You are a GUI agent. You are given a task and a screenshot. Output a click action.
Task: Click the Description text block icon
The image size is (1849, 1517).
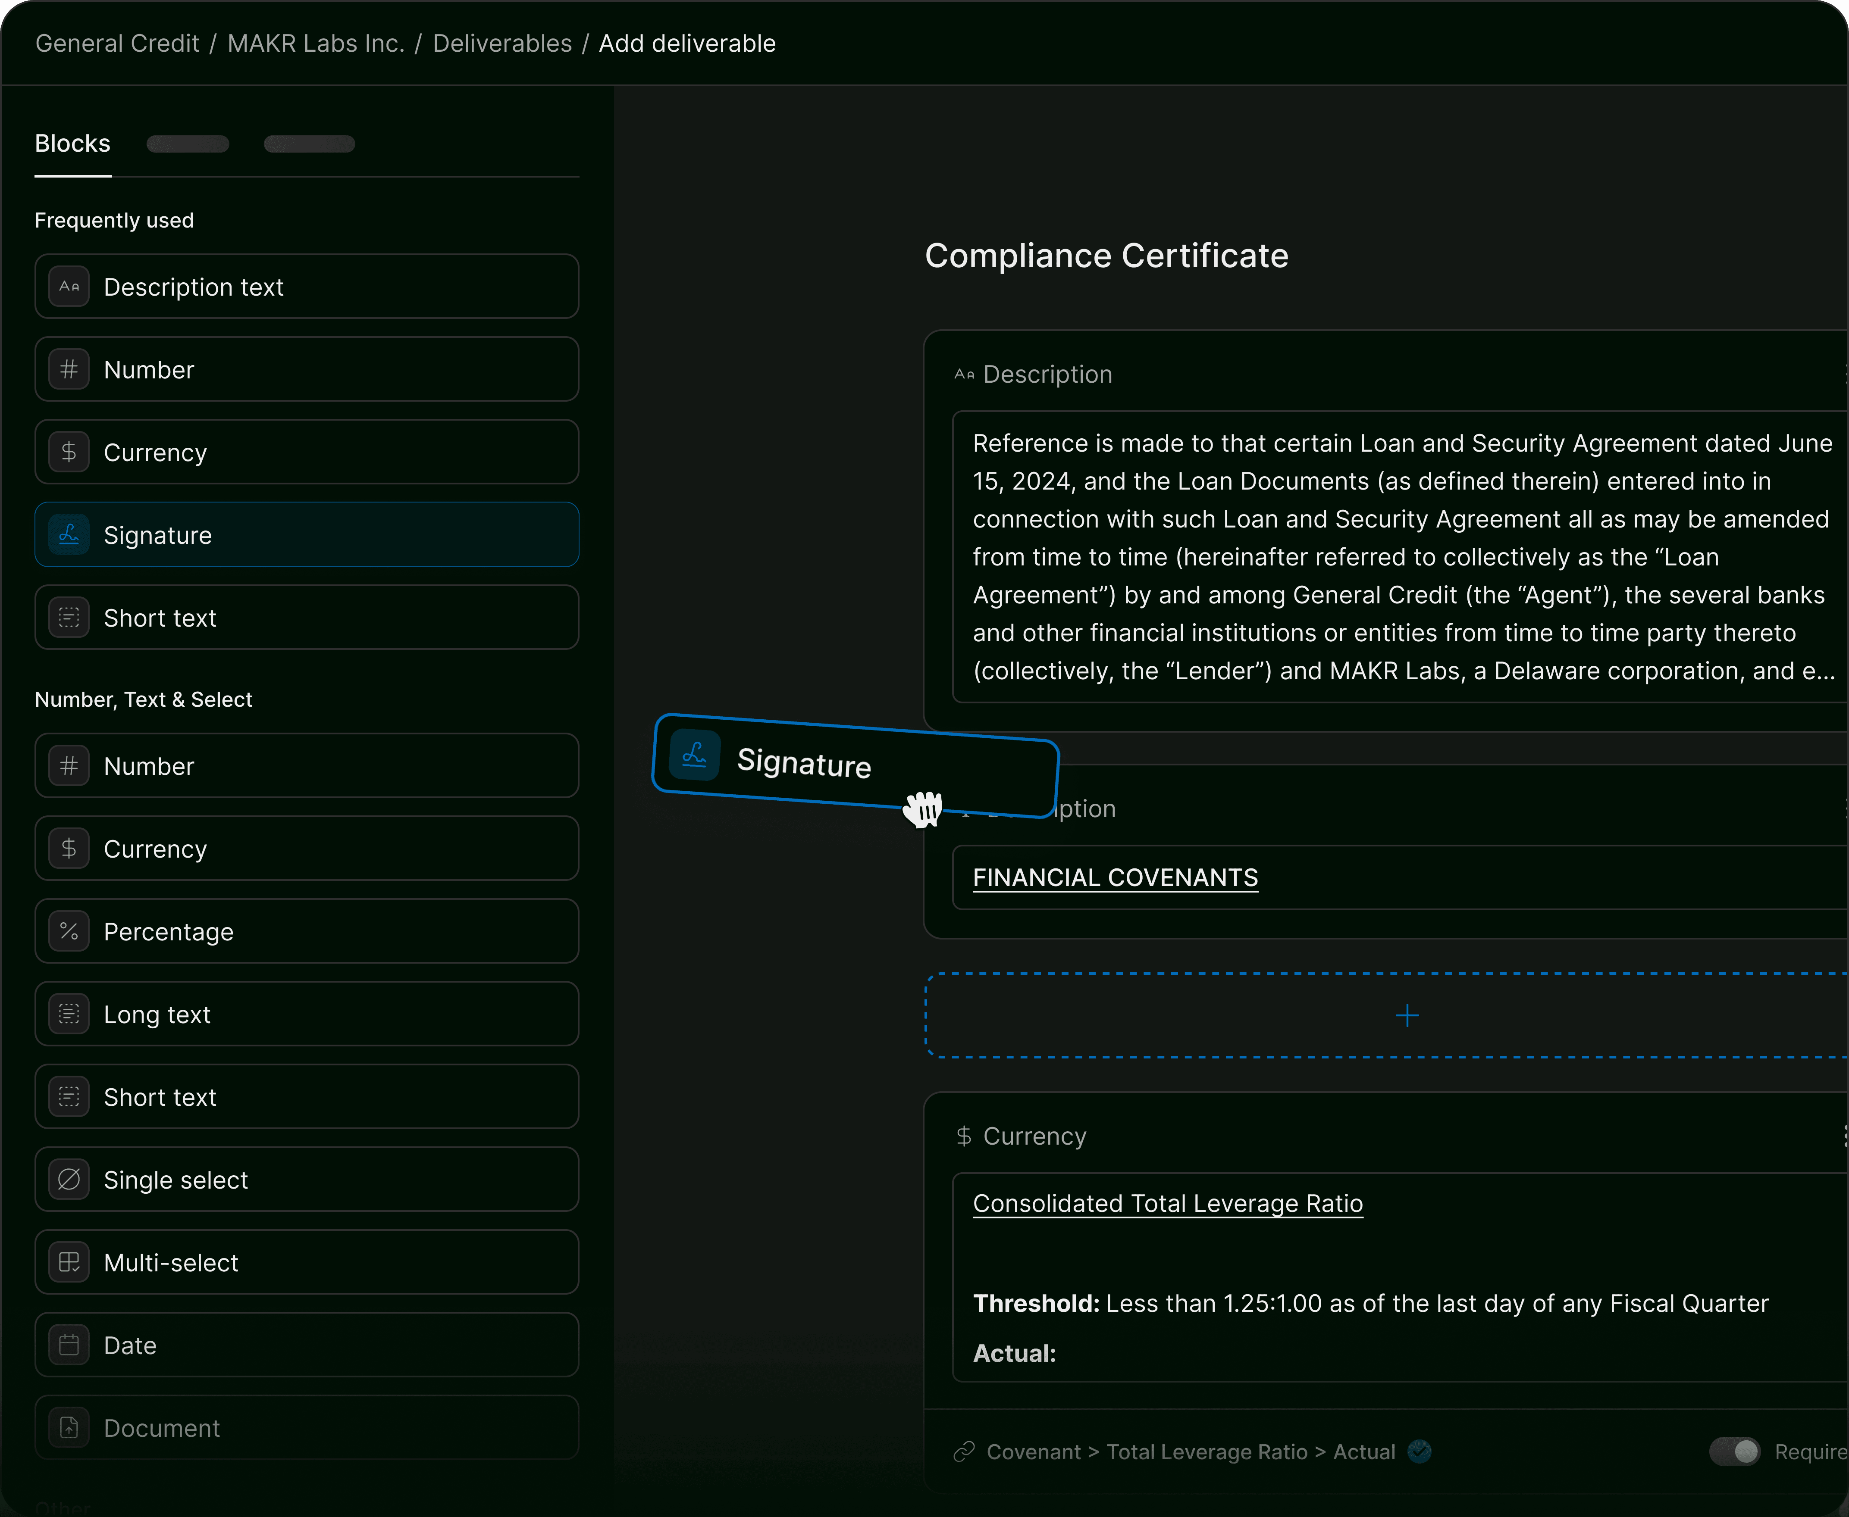click(69, 287)
